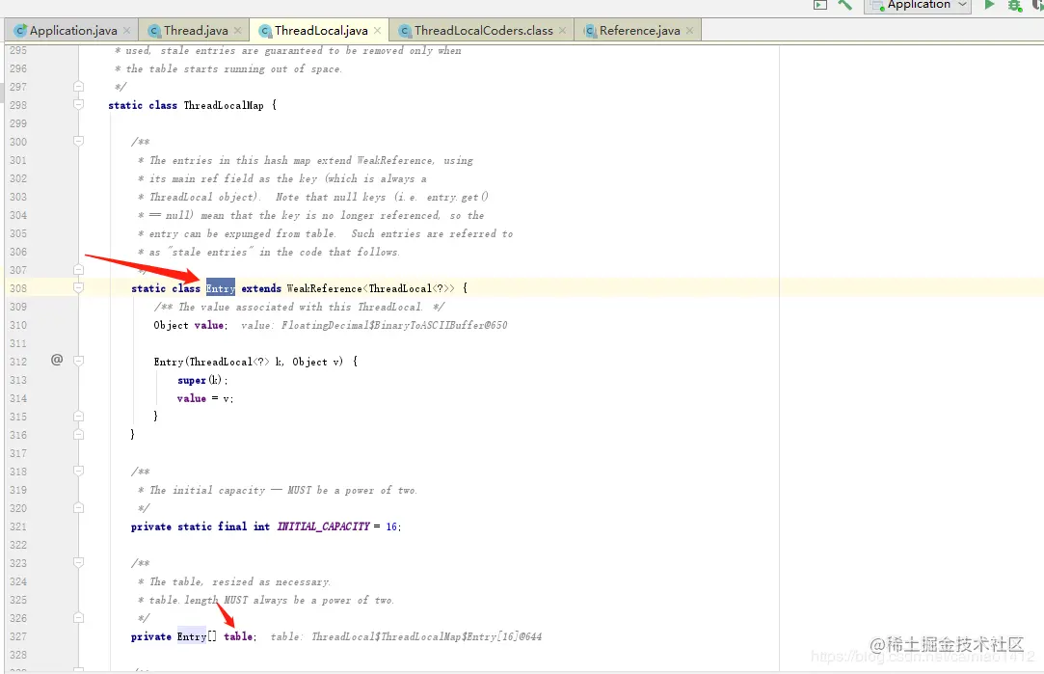
Task: Click the value field on line 310
Action: (x=209, y=325)
